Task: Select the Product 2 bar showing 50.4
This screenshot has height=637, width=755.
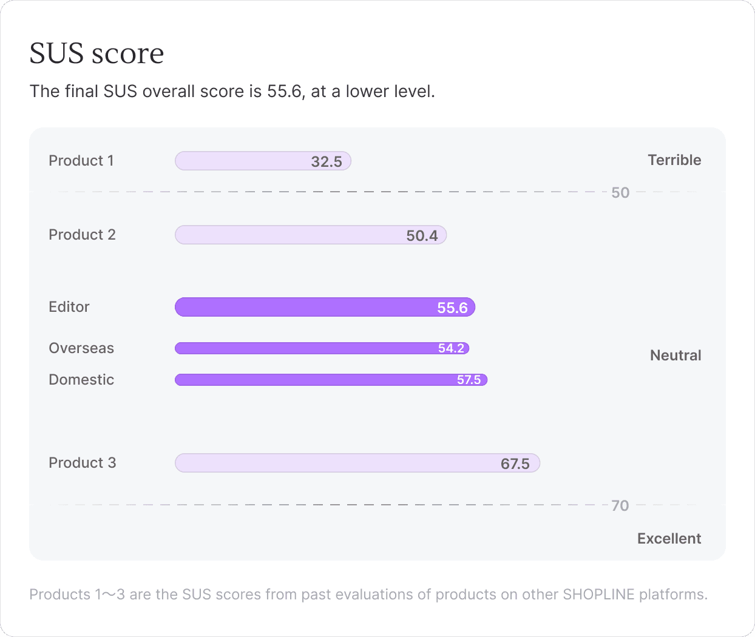Action: click(311, 235)
